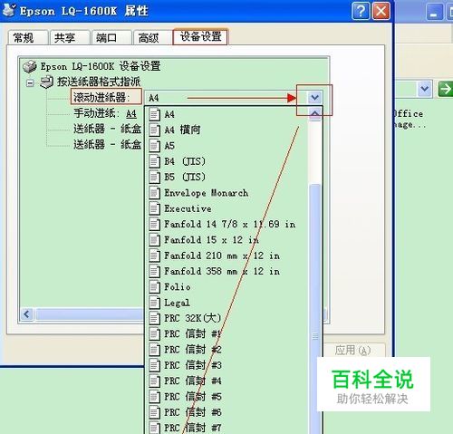This screenshot has height=434, width=453.
Task: Click the page icon beside Folio
Action: (x=154, y=286)
